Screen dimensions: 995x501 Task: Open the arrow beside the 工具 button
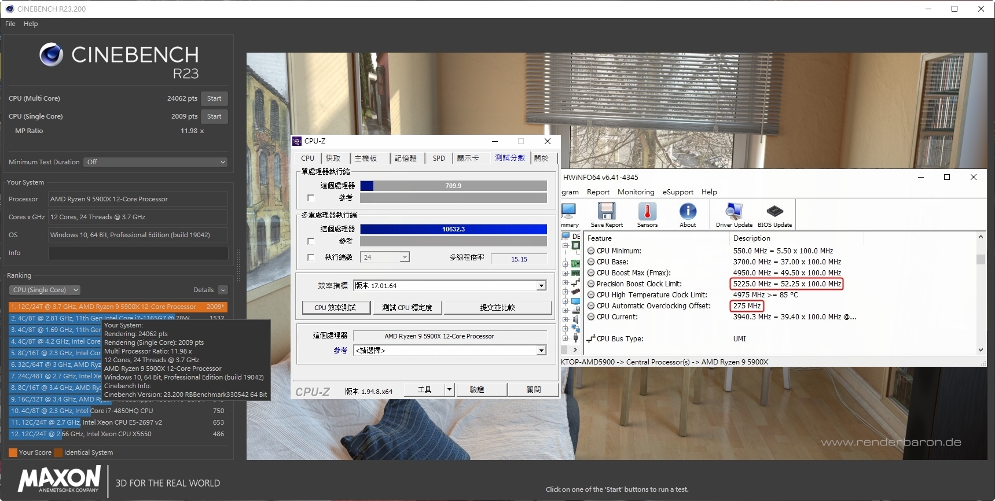coord(450,390)
